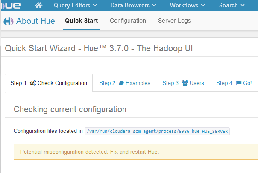
Task: Expand the Query Editors menu
Action: point(75,6)
